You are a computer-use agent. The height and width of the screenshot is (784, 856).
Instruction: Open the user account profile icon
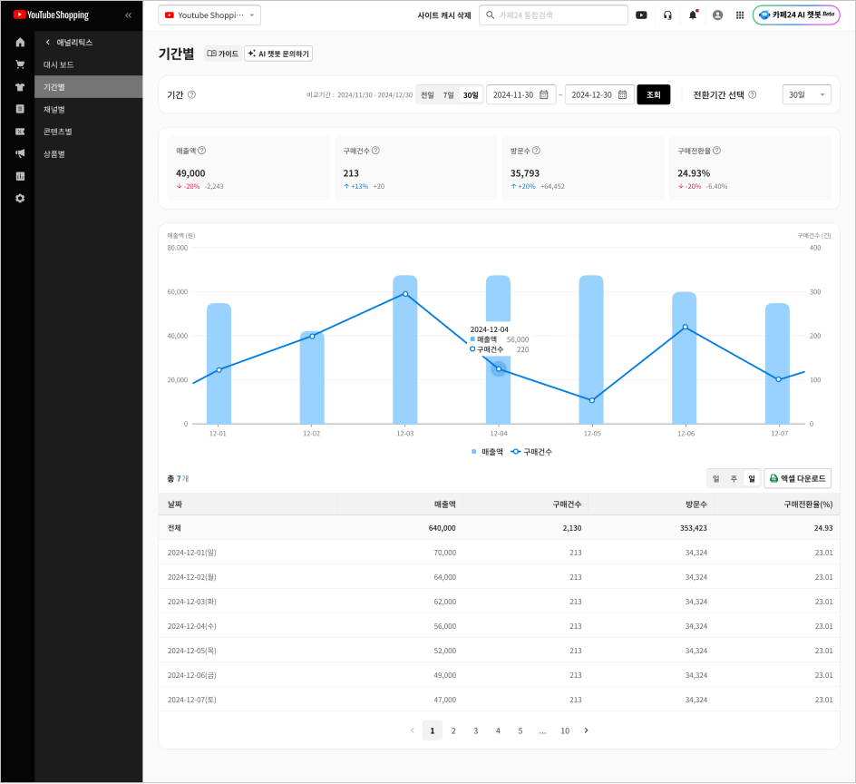(718, 15)
